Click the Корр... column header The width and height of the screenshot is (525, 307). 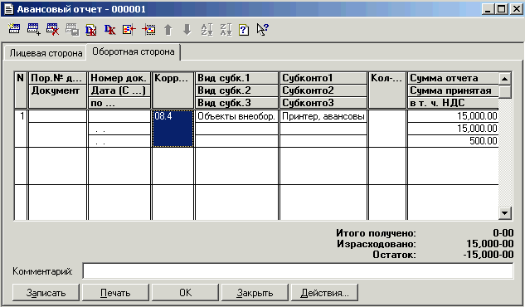click(x=173, y=90)
